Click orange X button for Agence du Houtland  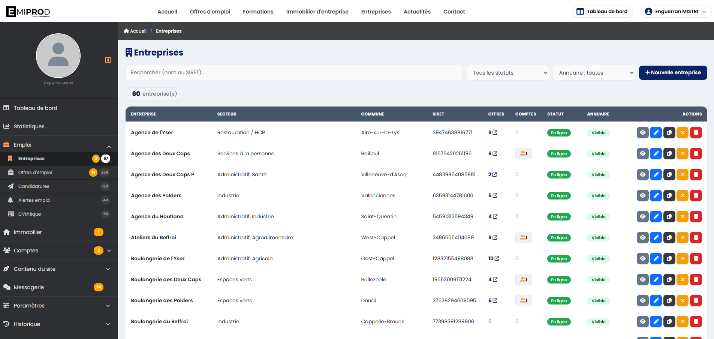[683, 216]
